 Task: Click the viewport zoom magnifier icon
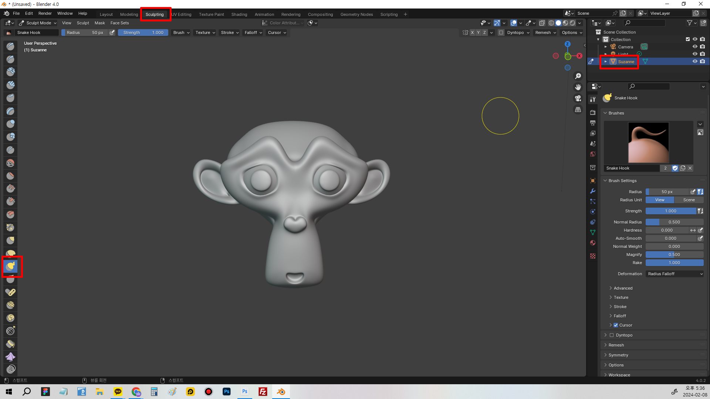(578, 76)
